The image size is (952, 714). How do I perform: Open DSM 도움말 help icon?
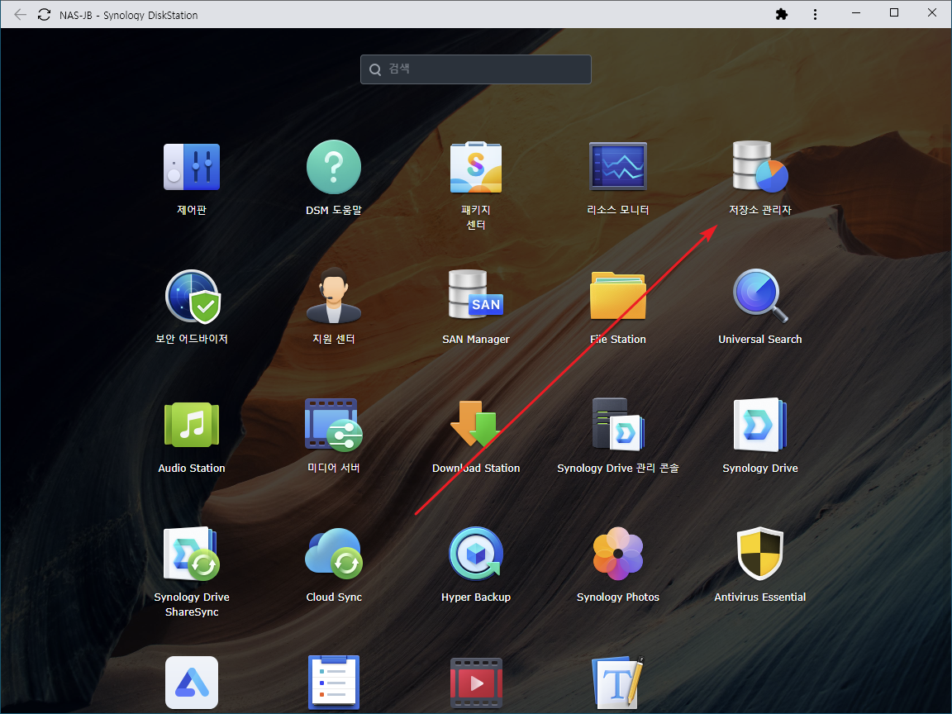(333, 167)
